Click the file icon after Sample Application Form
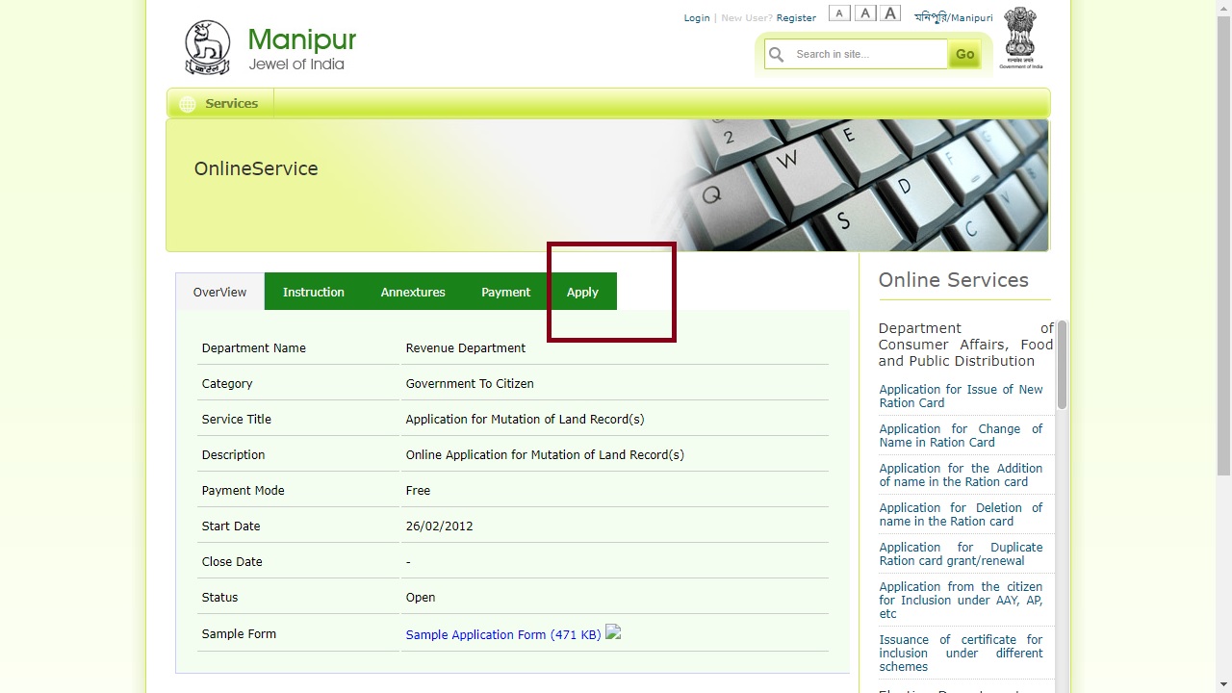This screenshot has width=1232, height=693. click(x=613, y=633)
